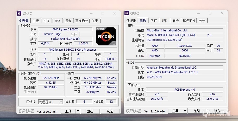
Task: Open 处理器 tab in left CPU-Z window
Action: coord(24,21)
